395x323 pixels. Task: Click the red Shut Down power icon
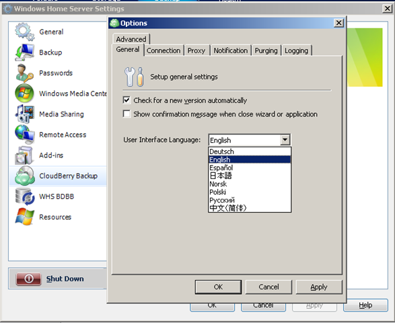[28, 279]
